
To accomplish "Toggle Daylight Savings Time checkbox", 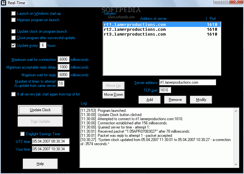I will (x=22, y=134).
